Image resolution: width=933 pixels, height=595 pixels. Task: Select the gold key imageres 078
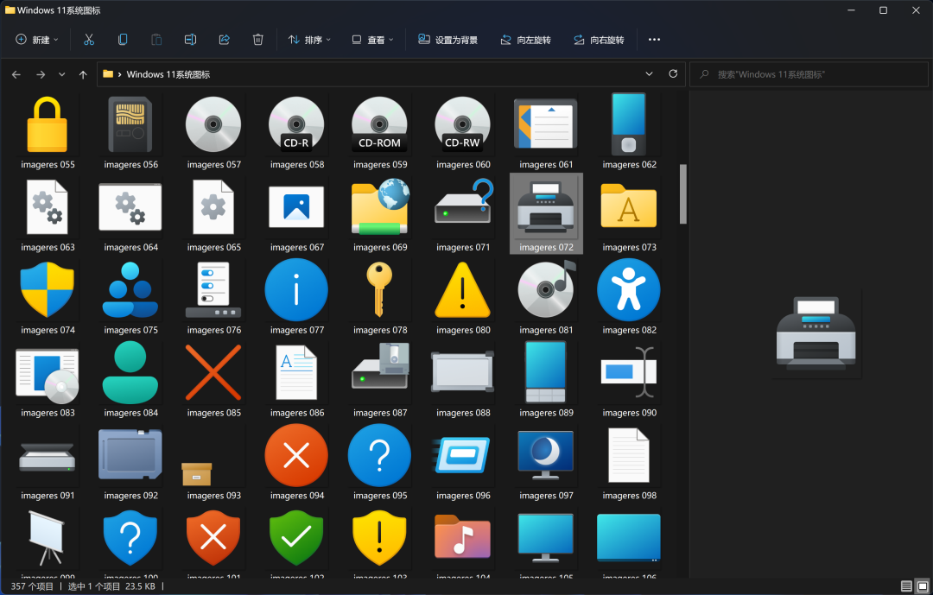[x=379, y=290]
